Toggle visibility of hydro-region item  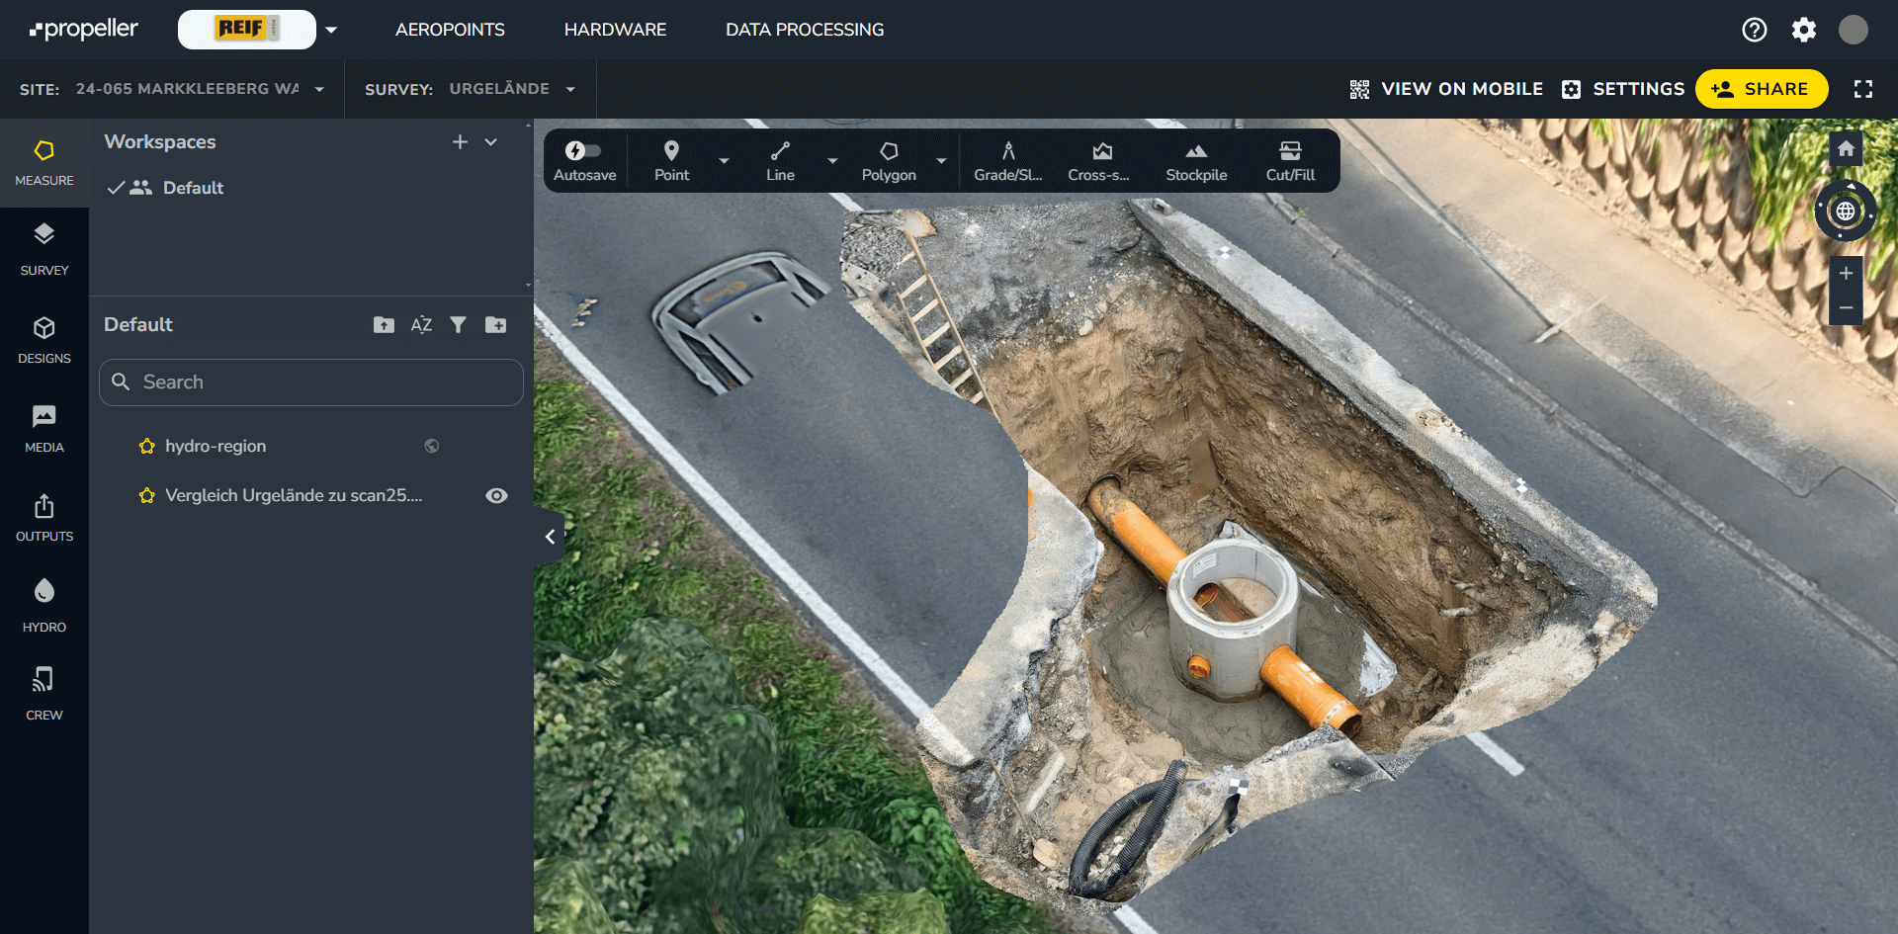pos(432,447)
